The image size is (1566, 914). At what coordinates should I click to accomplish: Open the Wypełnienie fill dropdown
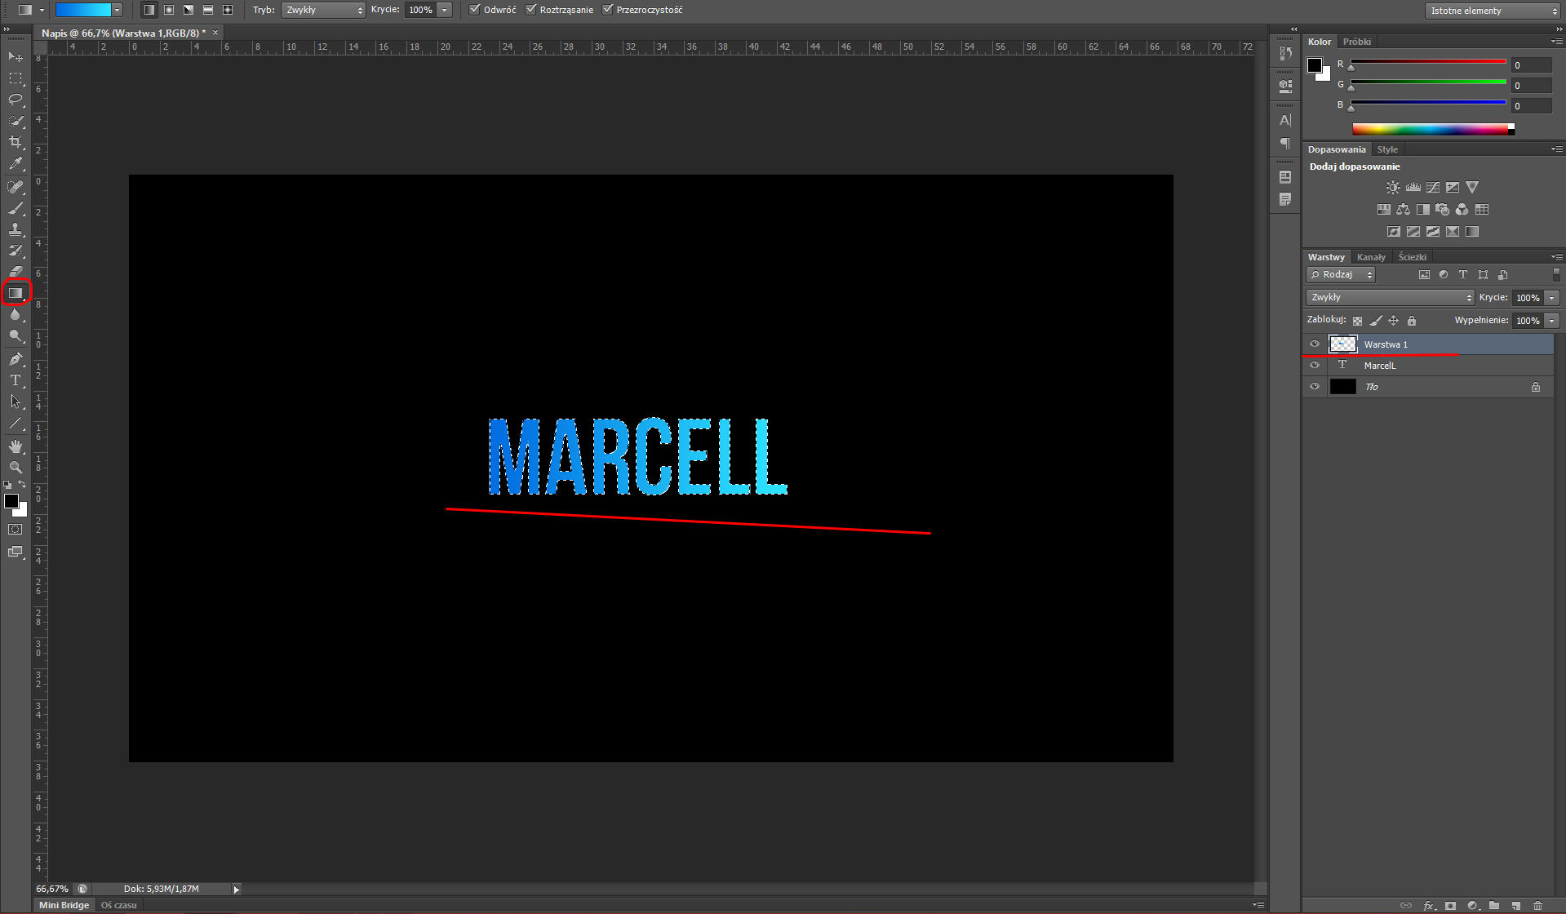click(1552, 321)
